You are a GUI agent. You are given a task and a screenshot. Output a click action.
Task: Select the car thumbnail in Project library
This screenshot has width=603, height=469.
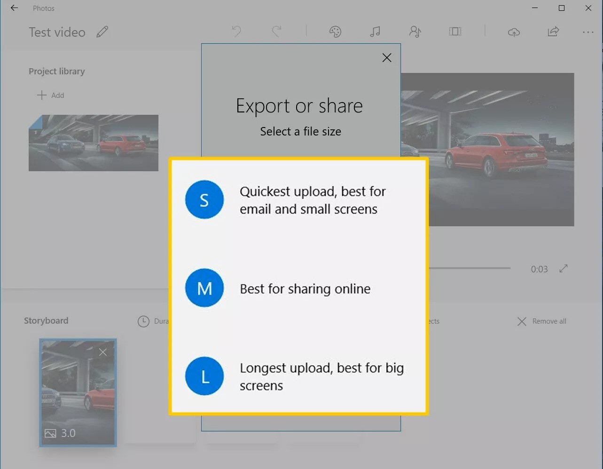click(x=94, y=143)
